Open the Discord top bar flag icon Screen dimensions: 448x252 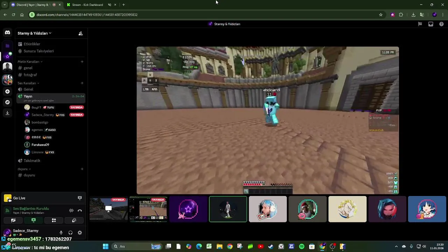pos(420,24)
